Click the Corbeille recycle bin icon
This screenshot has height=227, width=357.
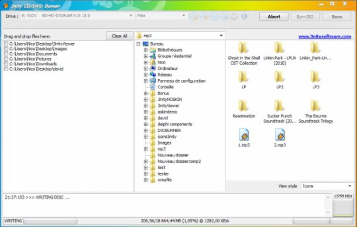point(153,87)
